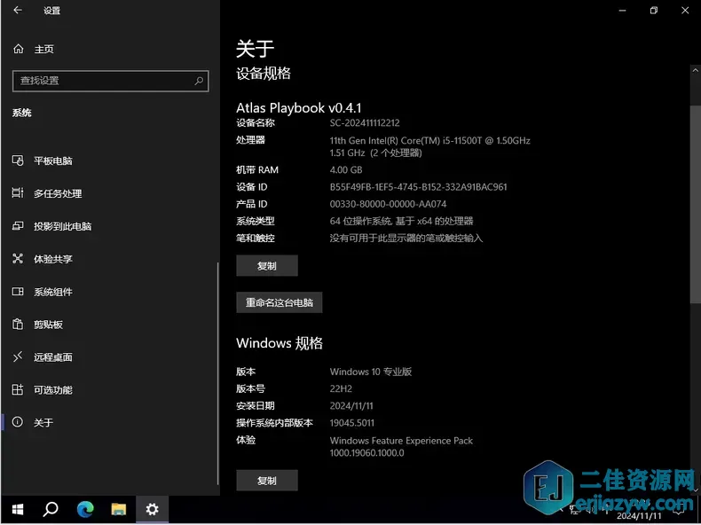Viewport: 701px width, 525px height.
Task: Click the Settings gear on taskbar
Action: (152, 509)
